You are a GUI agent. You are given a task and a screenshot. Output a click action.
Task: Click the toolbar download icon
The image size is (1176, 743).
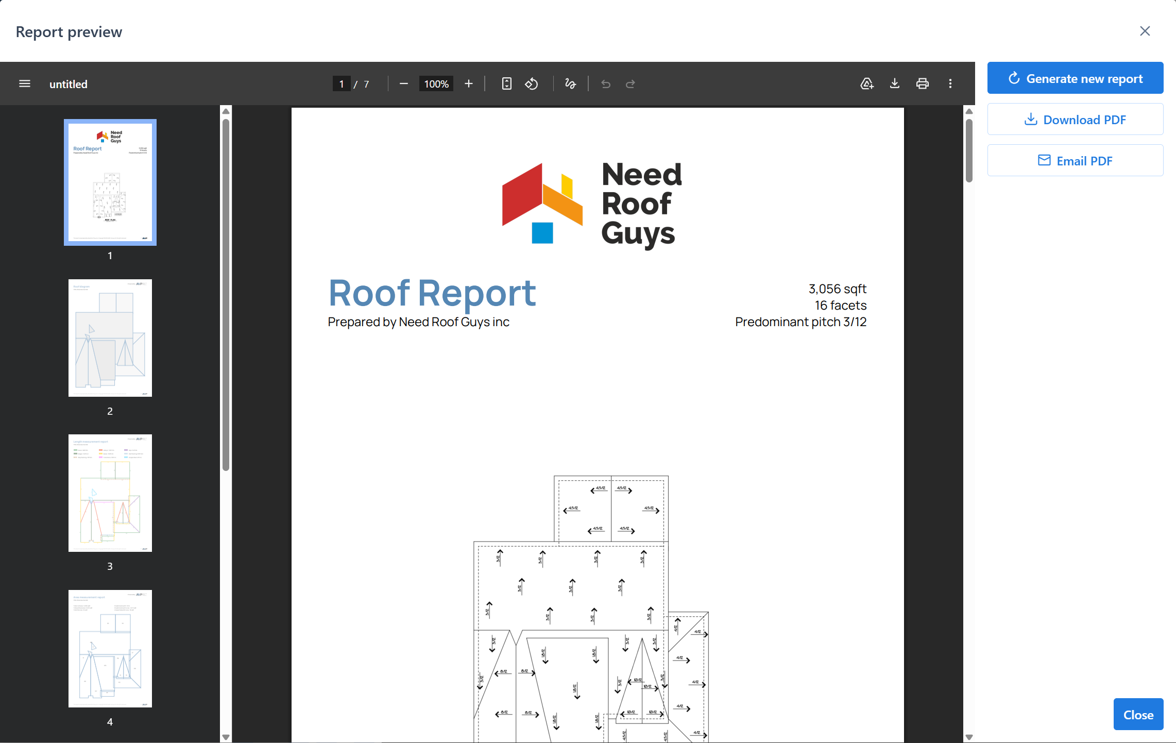[895, 84]
